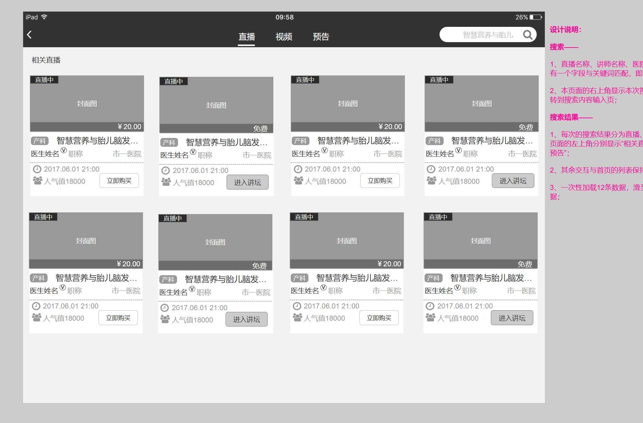The height and width of the screenshot is (423, 643).
Task: Open the search keyword field 智慧营养与胎儿
Action: (x=487, y=34)
